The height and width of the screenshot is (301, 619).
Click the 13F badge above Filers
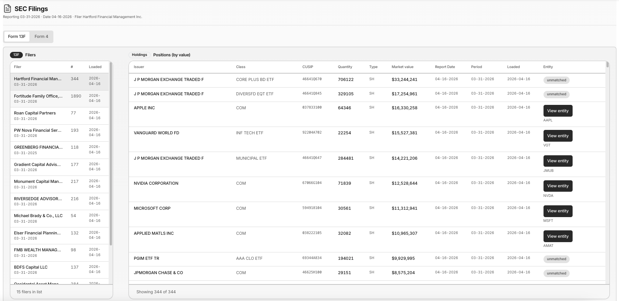16,55
